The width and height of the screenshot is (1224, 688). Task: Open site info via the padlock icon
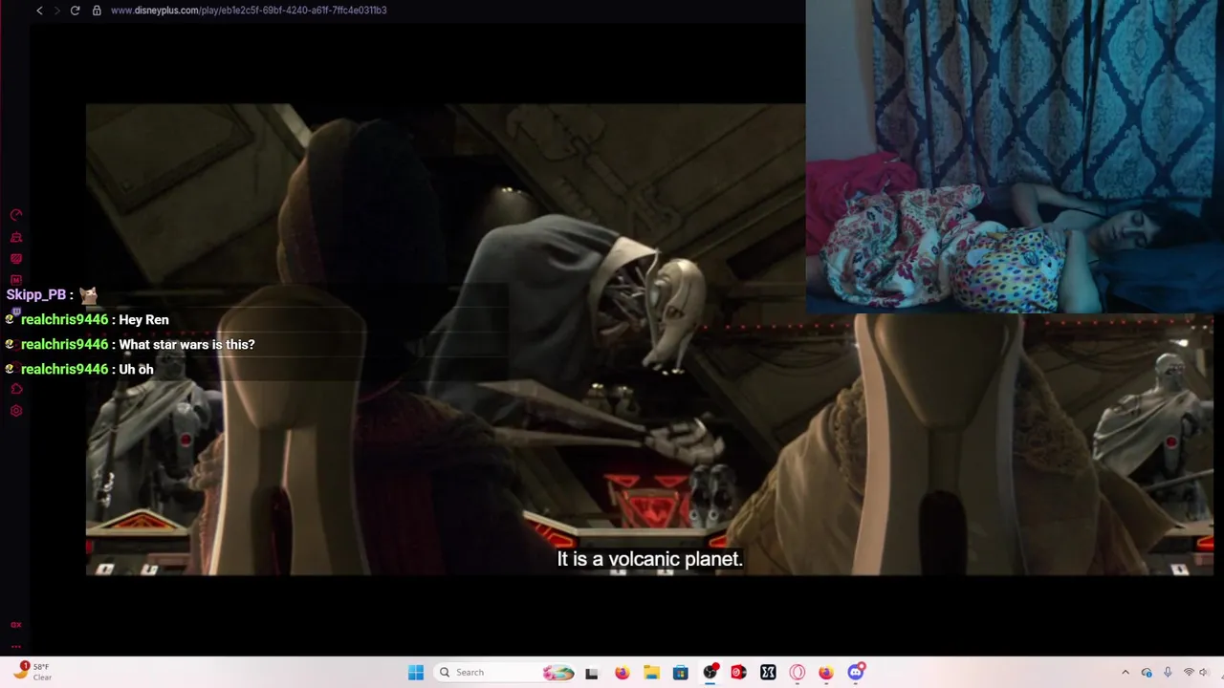point(97,11)
